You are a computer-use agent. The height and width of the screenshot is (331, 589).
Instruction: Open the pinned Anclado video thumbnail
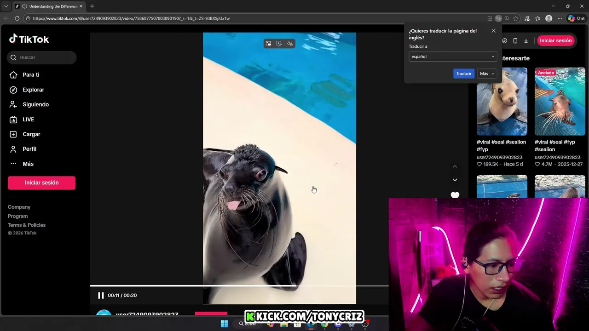pyautogui.click(x=560, y=102)
